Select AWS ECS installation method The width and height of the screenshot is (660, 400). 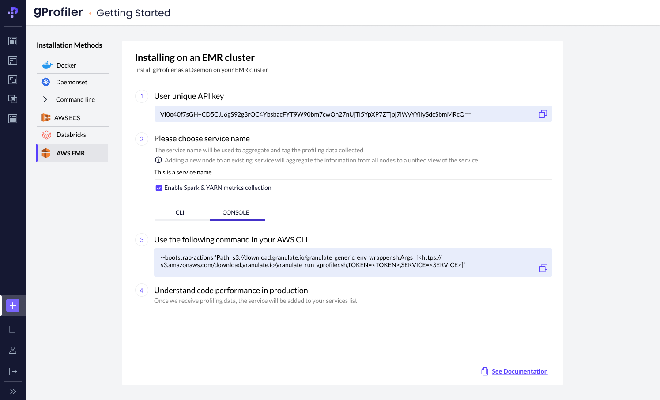(67, 118)
